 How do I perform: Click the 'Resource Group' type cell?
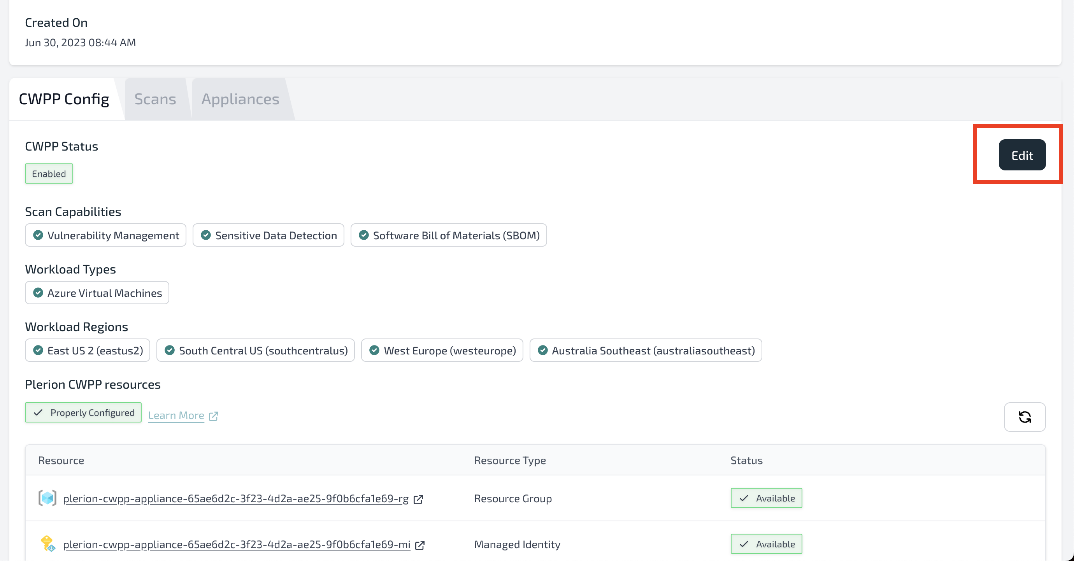[x=513, y=498]
